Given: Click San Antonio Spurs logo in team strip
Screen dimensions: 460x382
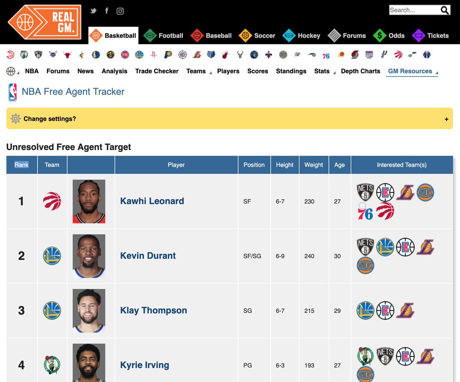Looking at the screenshot, I should [384, 55].
